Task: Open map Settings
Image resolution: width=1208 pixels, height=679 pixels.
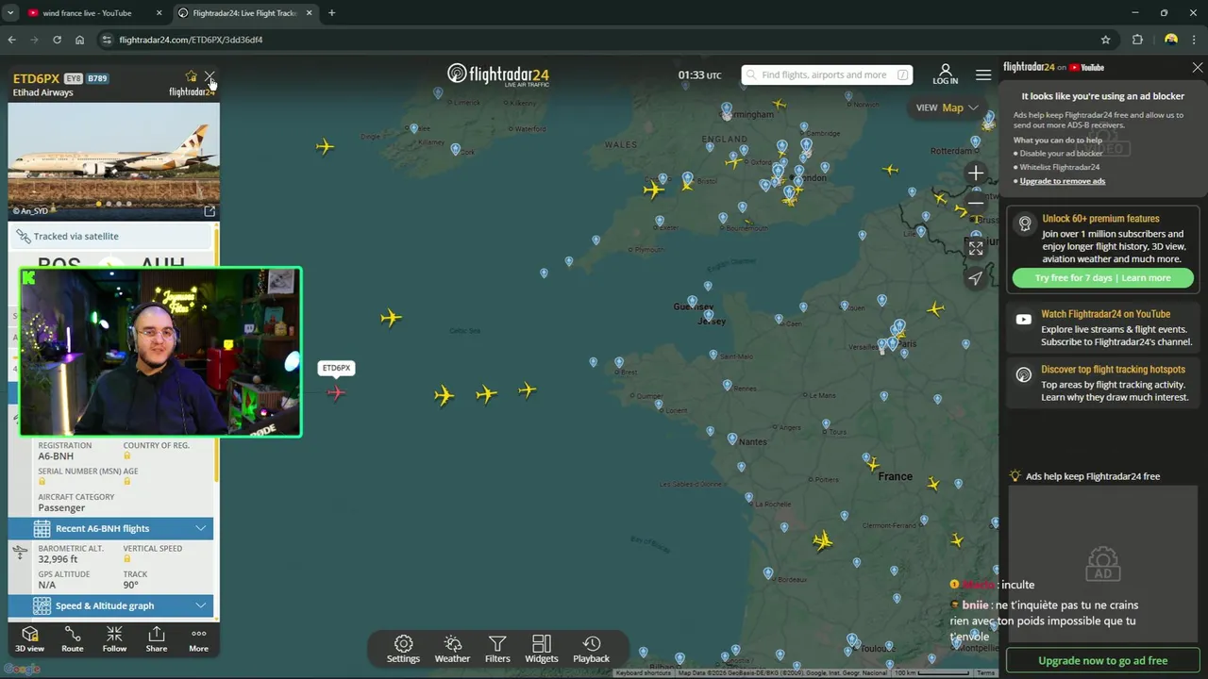Action: (x=403, y=649)
